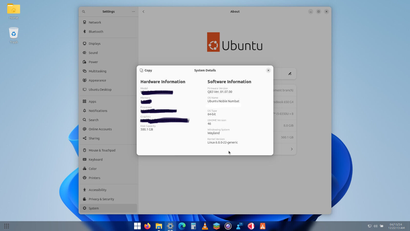This screenshot has height=231, width=410.
Task: Open the stacked layers app in taskbar
Action: pos(217,226)
